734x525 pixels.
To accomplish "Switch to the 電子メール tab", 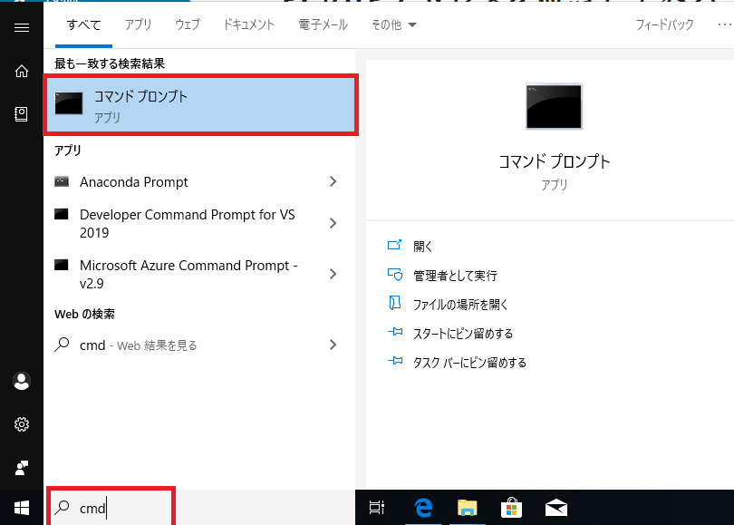I will click(323, 24).
